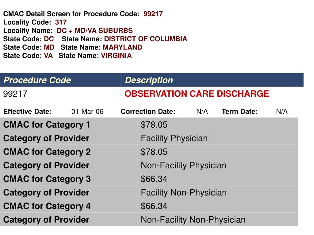
Task: Click OBSERVATION CARE DISCHARGE description text
Action: click(x=197, y=94)
